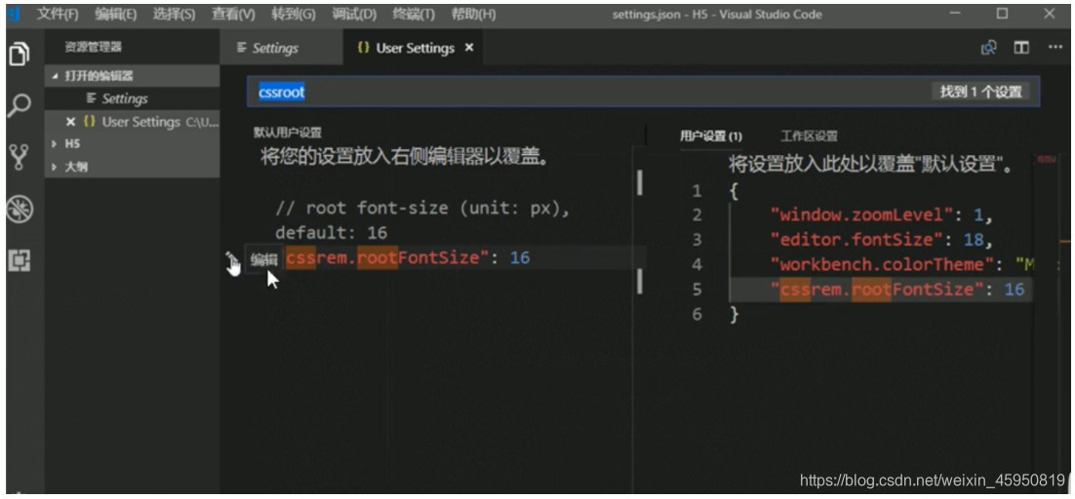The image size is (1075, 499).
Task: Open the Source Control view
Action: click(x=20, y=157)
